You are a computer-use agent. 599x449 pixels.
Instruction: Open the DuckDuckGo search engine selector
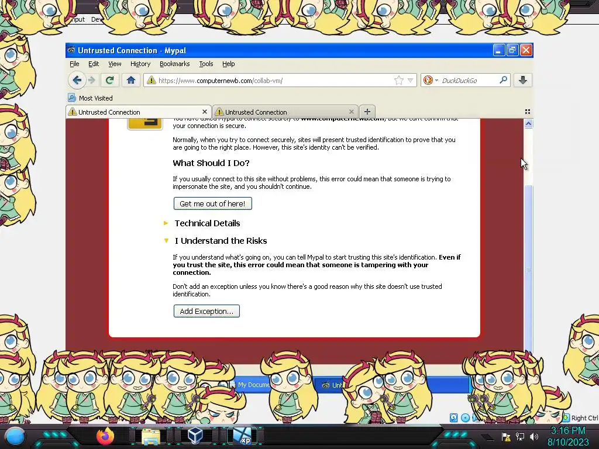coord(431,80)
